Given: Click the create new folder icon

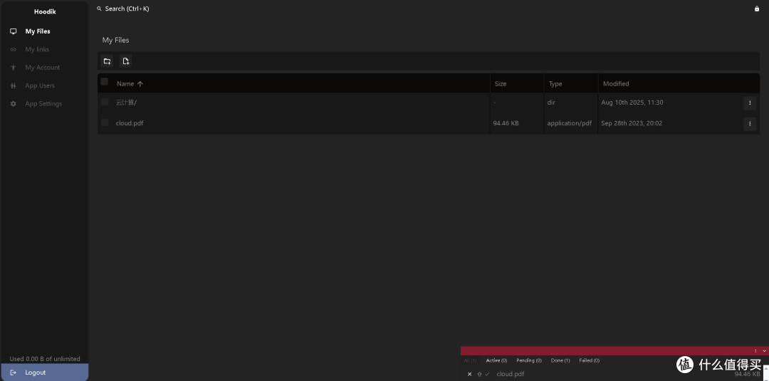Looking at the screenshot, I should (107, 61).
